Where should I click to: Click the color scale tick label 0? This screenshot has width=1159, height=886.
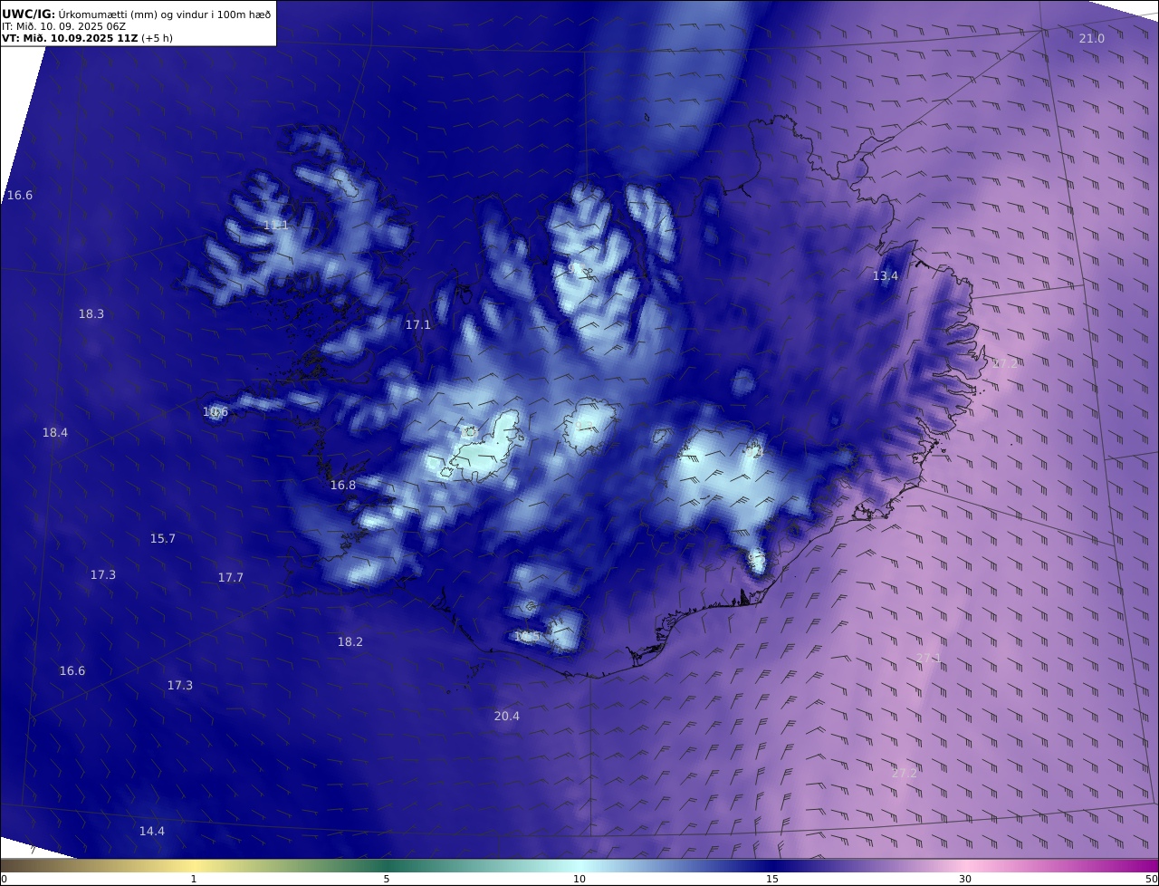tap(4, 879)
